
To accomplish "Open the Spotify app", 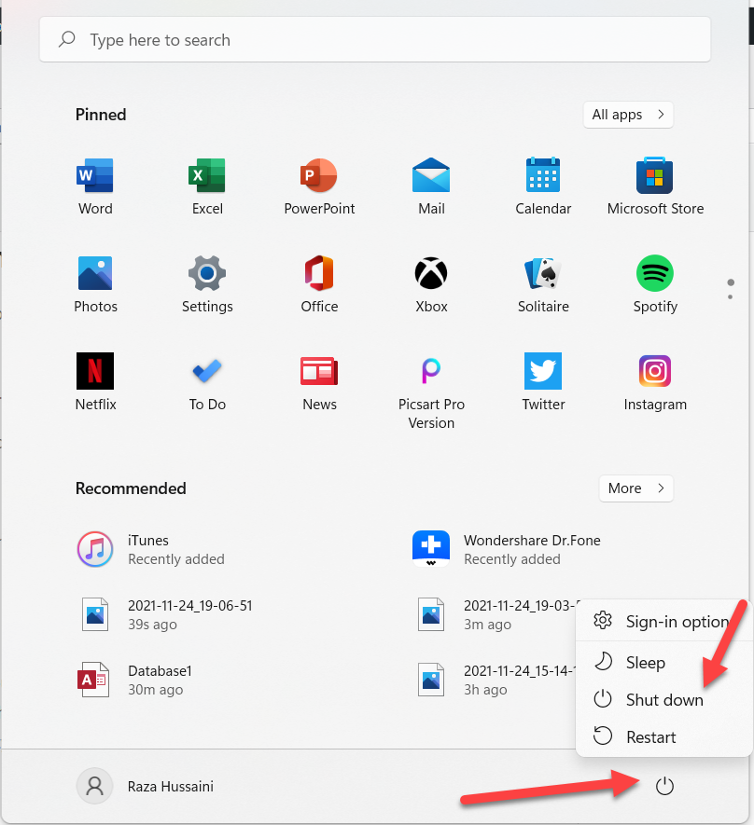I will click(x=655, y=284).
